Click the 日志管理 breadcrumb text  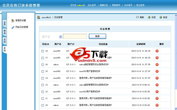(58, 17)
